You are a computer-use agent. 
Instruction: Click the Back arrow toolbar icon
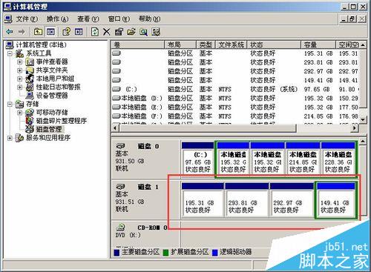[x=10, y=32]
